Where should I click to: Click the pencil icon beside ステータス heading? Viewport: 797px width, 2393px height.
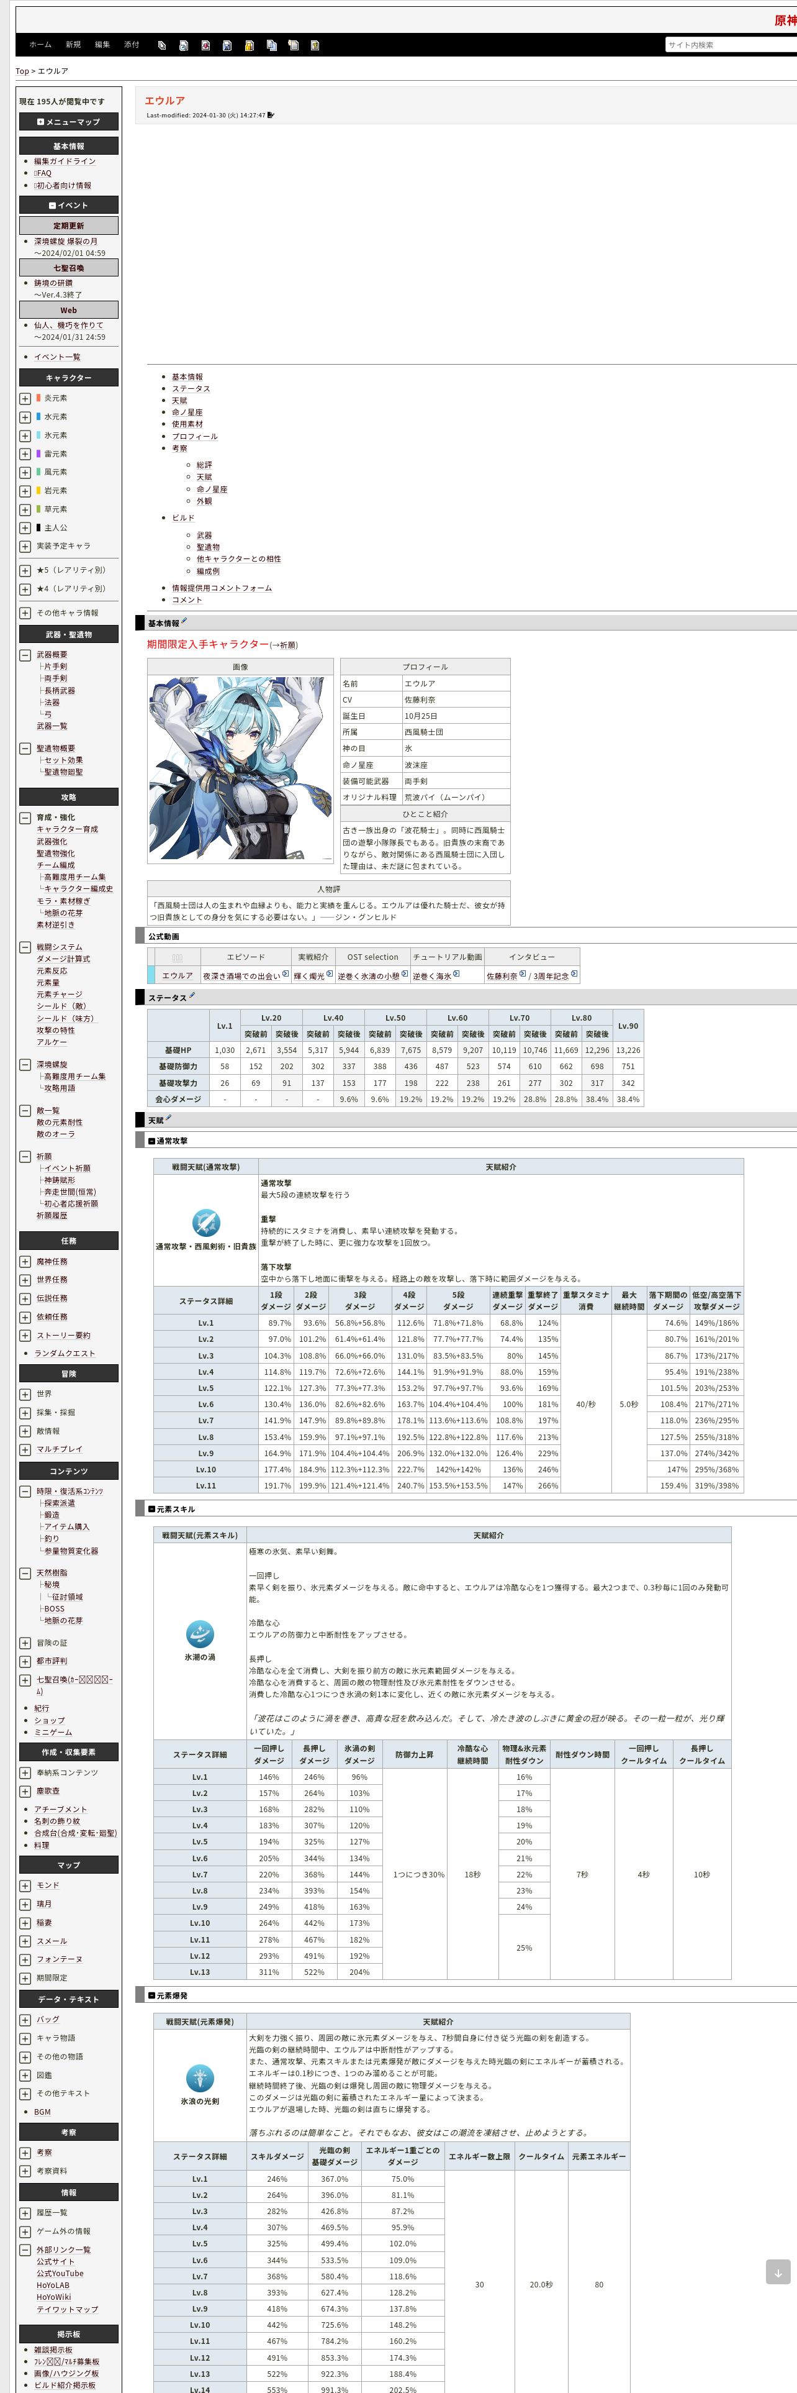(192, 996)
